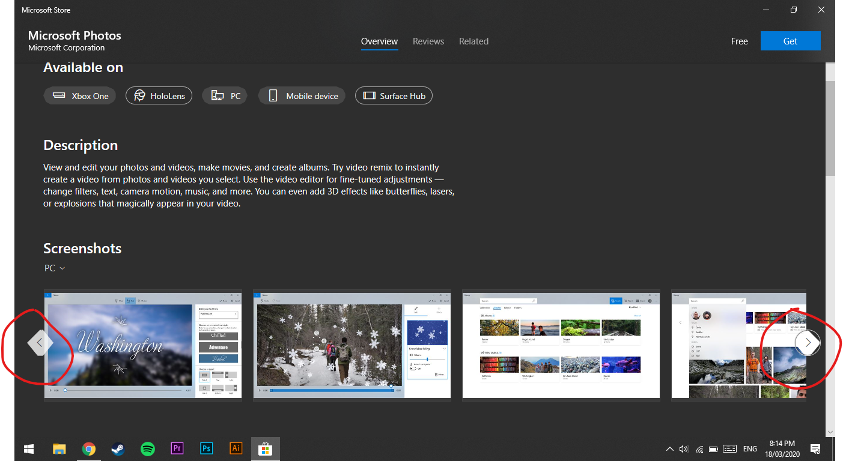Image resolution: width=843 pixels, height=461 pixels.
Task: Click the Microsoft Store taskbar icon
Action: (x=265, y=448)
